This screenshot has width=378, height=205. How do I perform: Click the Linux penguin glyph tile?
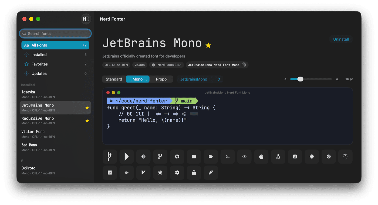pyautogui.click(x=278, y=157)
